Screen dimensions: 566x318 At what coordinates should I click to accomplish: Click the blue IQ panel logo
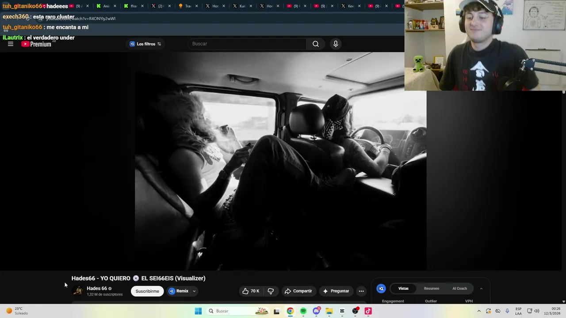381,288
